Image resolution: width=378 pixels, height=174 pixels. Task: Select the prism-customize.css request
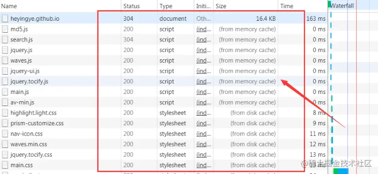164,123
